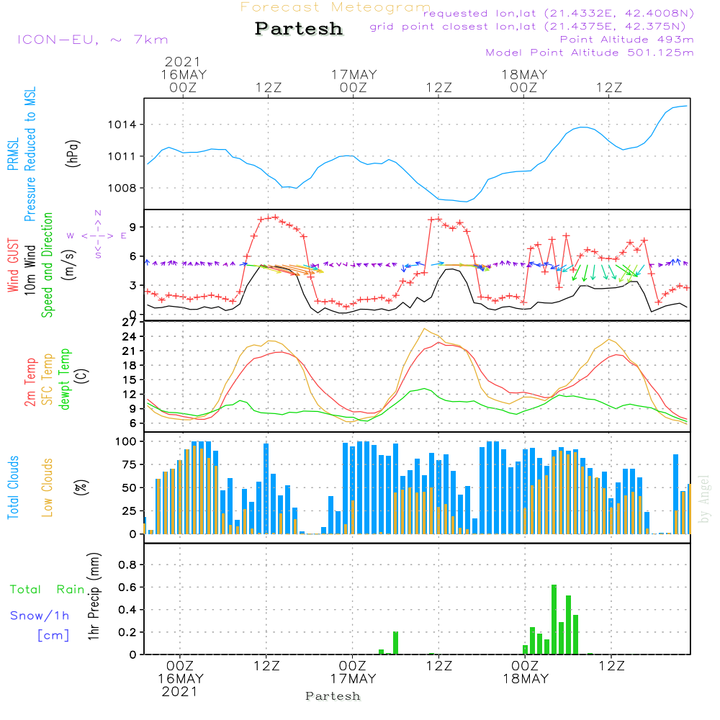Click the 0.8 precipitation tick label
Screen dimensions: 720x720
point(127,565)
